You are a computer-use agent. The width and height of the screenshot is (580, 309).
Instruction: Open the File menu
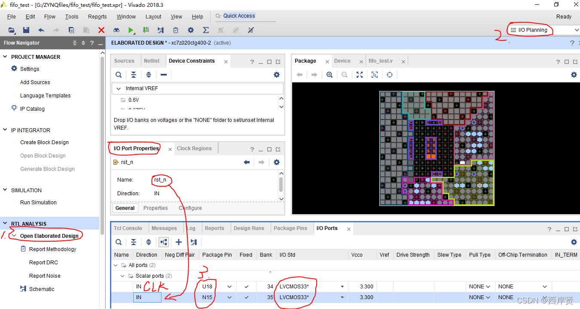pyautogui.click(x=12, y=17)
